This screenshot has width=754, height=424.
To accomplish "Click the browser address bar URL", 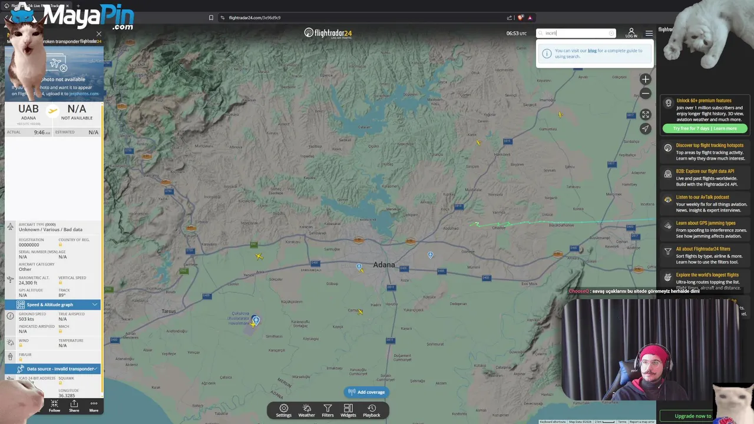I will [254, 18].
